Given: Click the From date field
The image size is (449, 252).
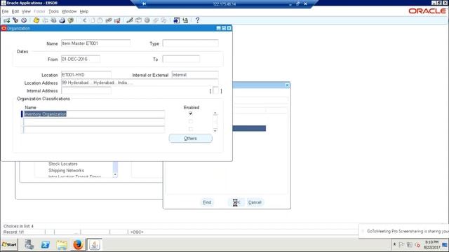Looking at the screenshot, I should (81, 59).
